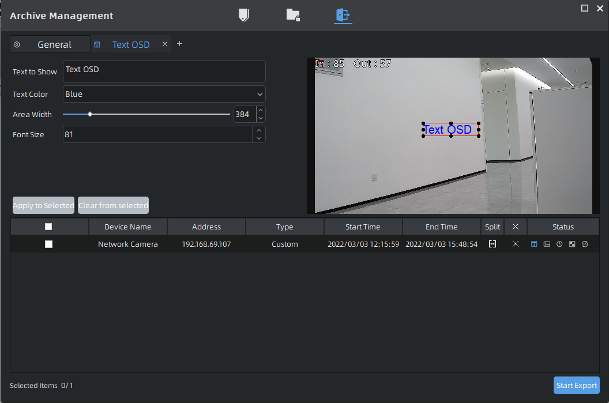
Task: Click the Apply to Selected button
Action: (43, 205)
